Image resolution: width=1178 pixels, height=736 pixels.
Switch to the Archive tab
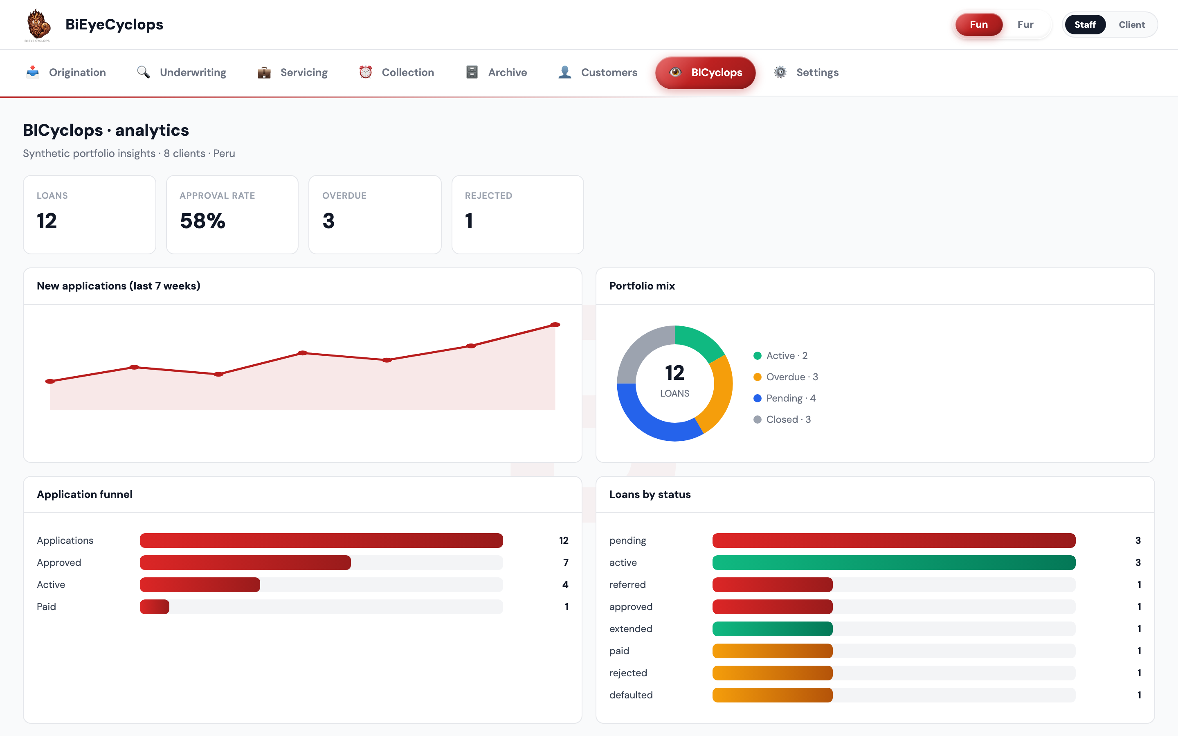tap(497, 72)
